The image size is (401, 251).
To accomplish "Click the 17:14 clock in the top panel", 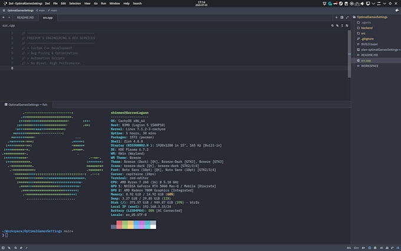I will point(202,2).
